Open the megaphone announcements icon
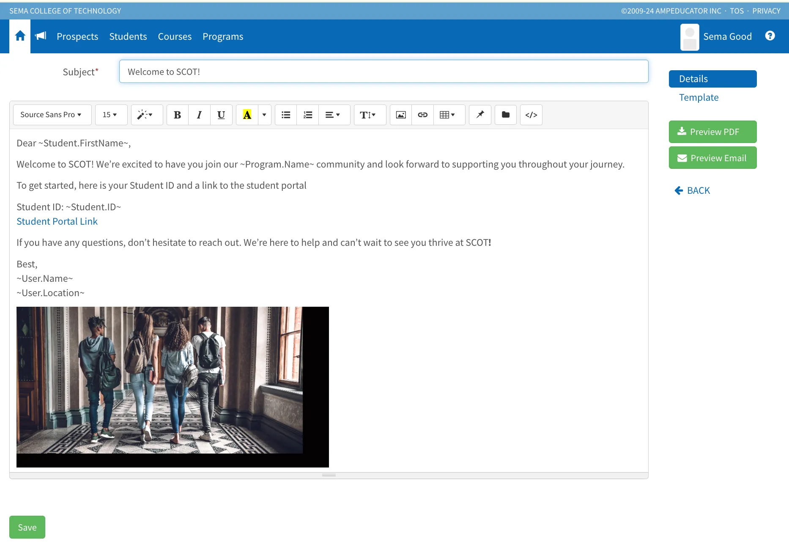This screenshot has height=550, width=789. tap(41, 36)
